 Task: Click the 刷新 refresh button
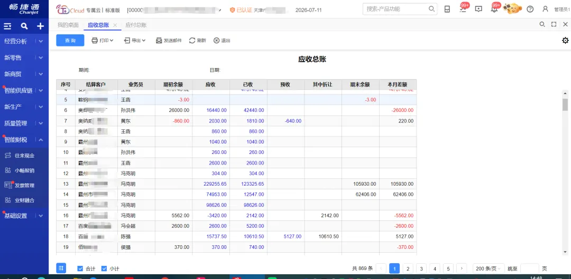click(x=197, y=40)
